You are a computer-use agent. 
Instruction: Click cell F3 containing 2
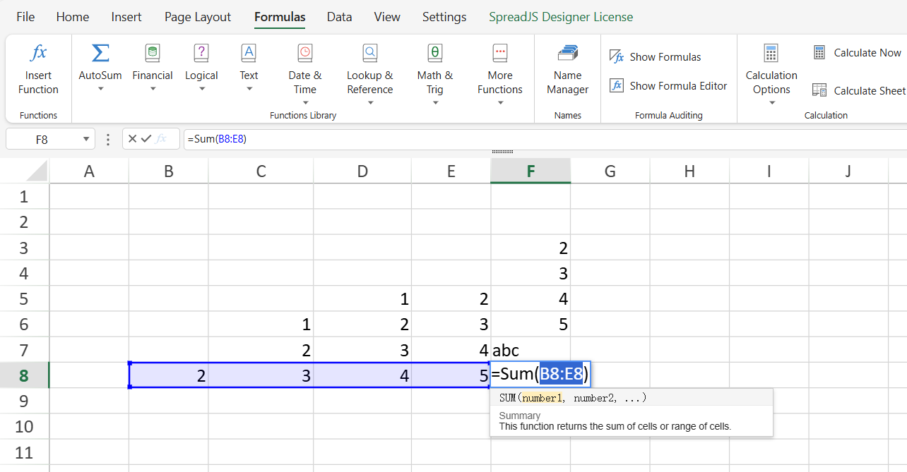click(x=530, y=248)
